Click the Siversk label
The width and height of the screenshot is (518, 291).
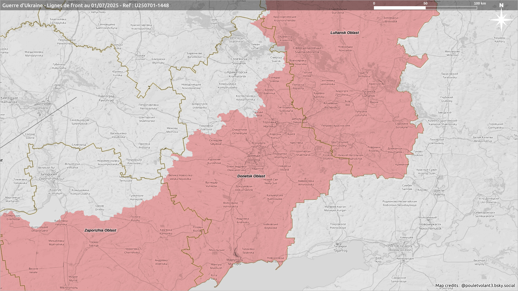(x=276, y=59)
